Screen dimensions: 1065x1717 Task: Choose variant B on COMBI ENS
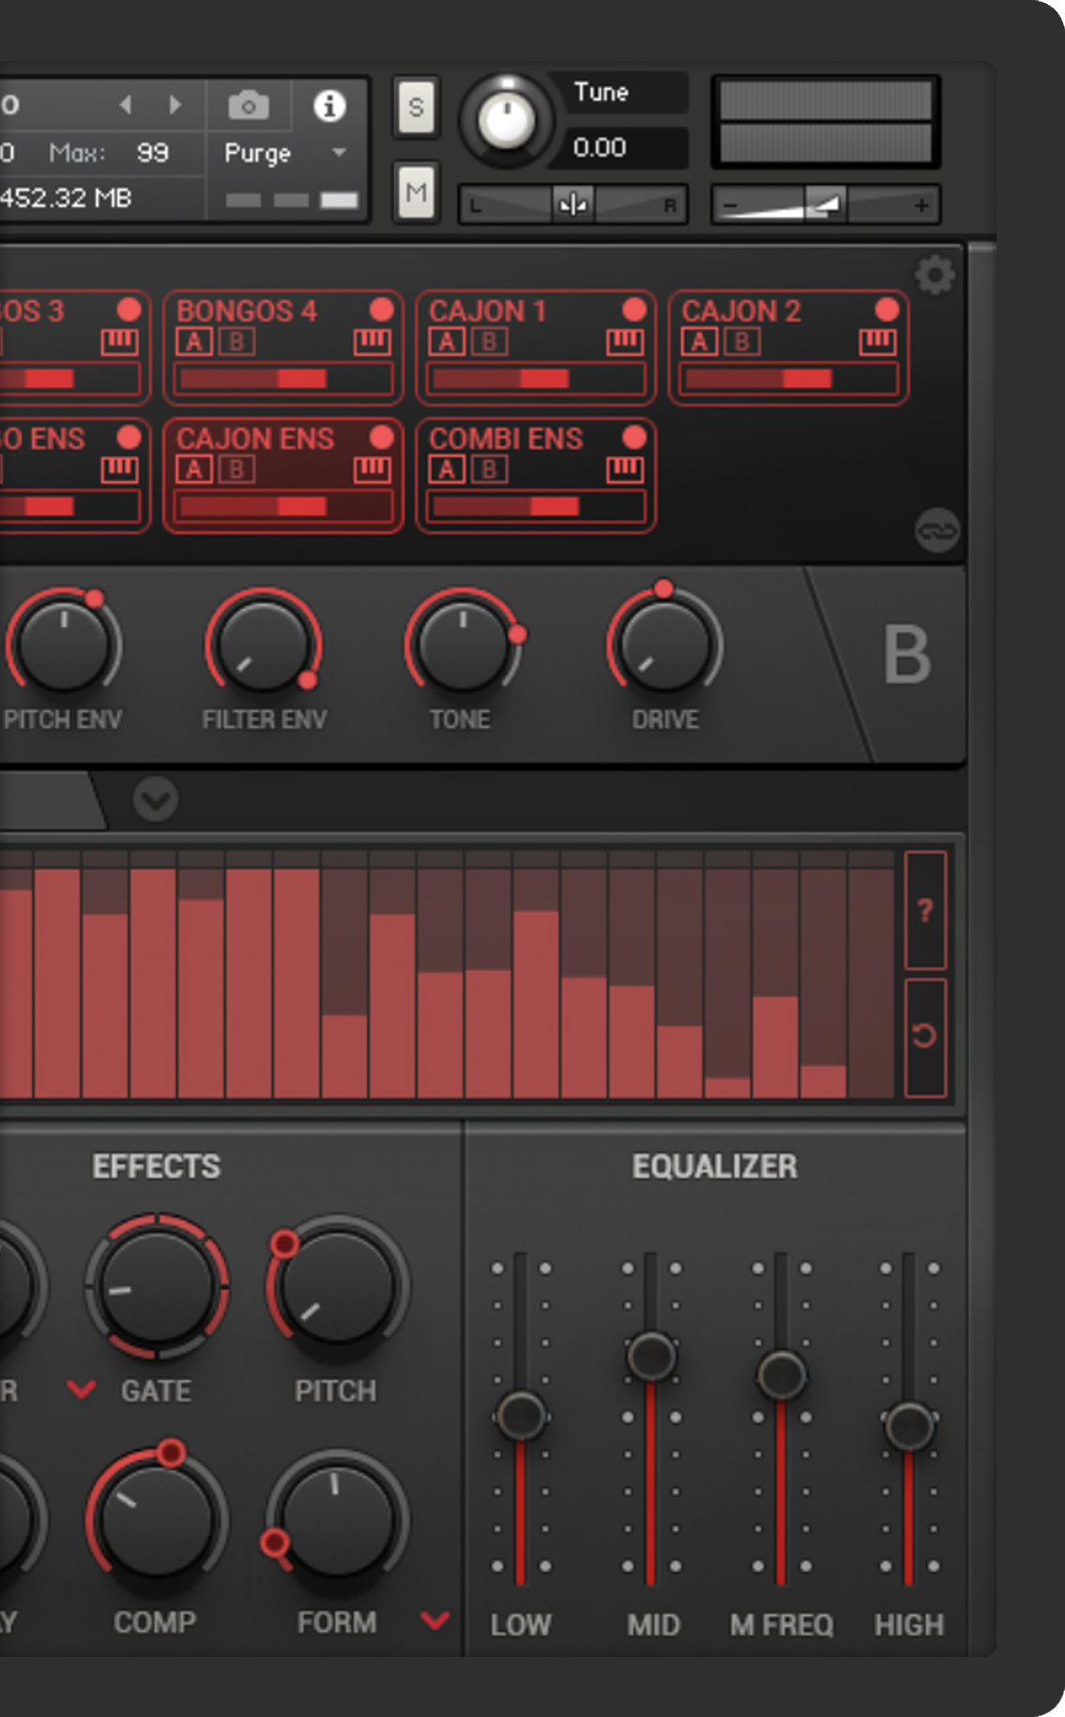click(490, 470)
